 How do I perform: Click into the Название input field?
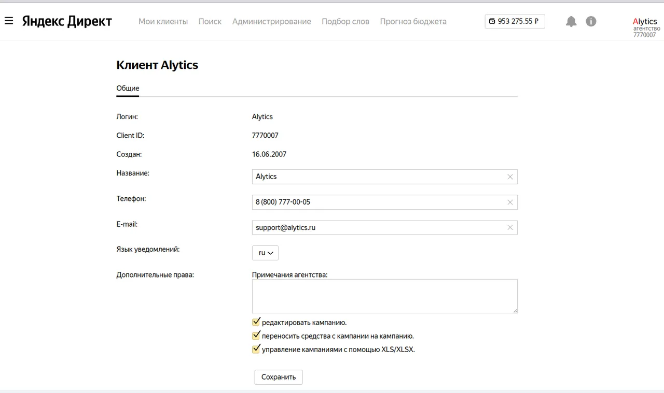click(385, 177)
